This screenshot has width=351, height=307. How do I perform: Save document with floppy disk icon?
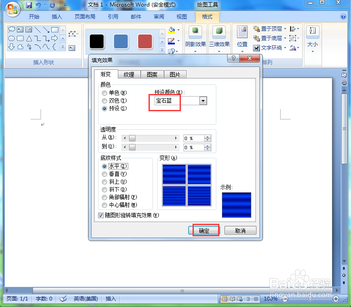29,5
